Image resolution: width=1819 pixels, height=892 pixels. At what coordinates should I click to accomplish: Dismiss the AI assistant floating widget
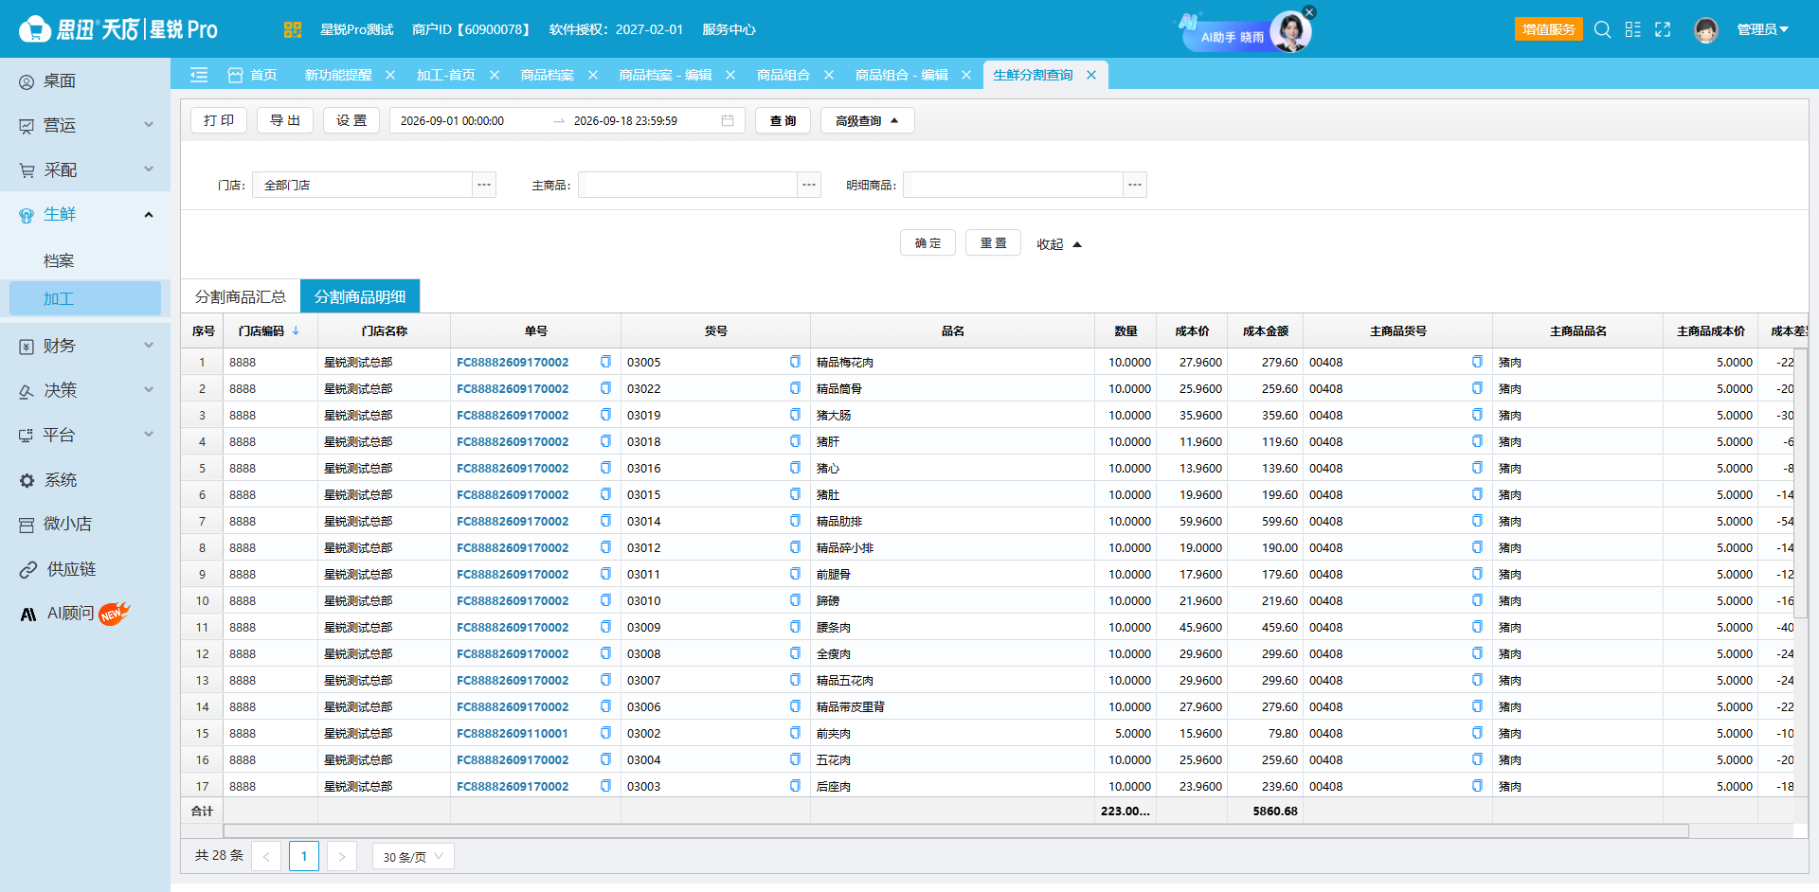pos(1308,12)
